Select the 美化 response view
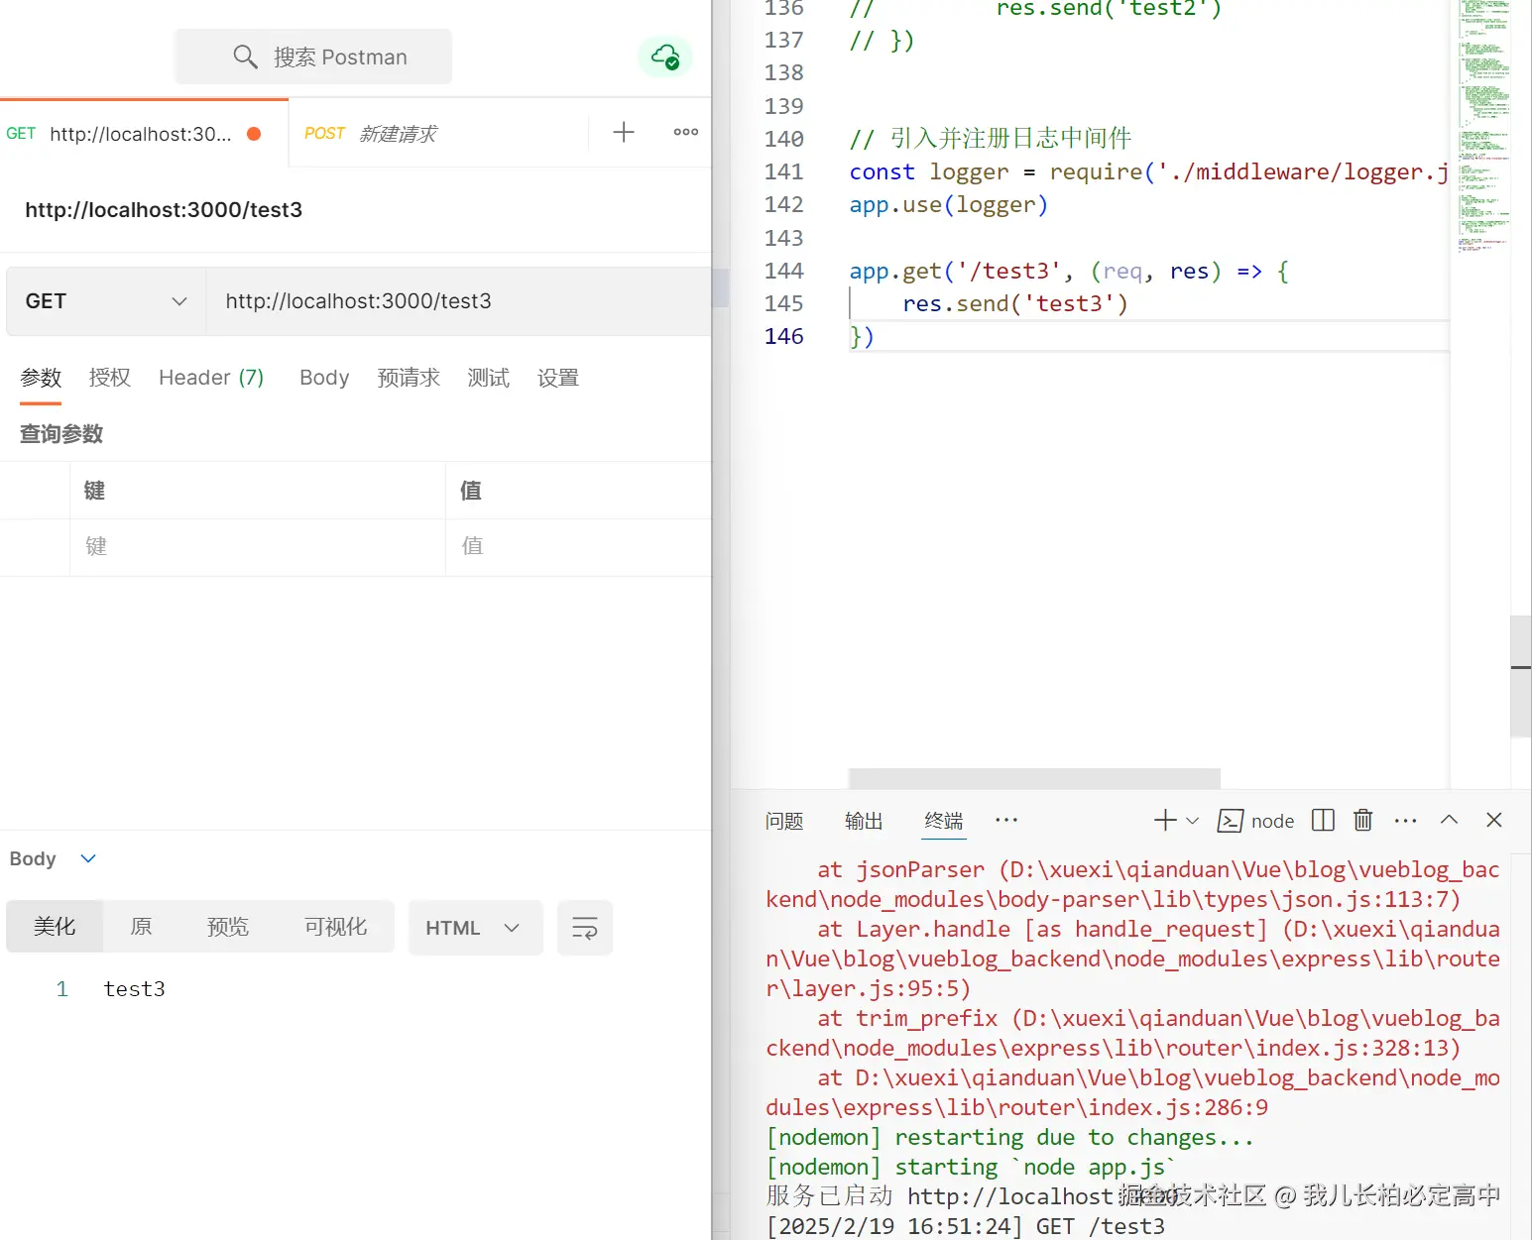The width and height of the screenshot is (1532, 1240). tap(55, 927)
